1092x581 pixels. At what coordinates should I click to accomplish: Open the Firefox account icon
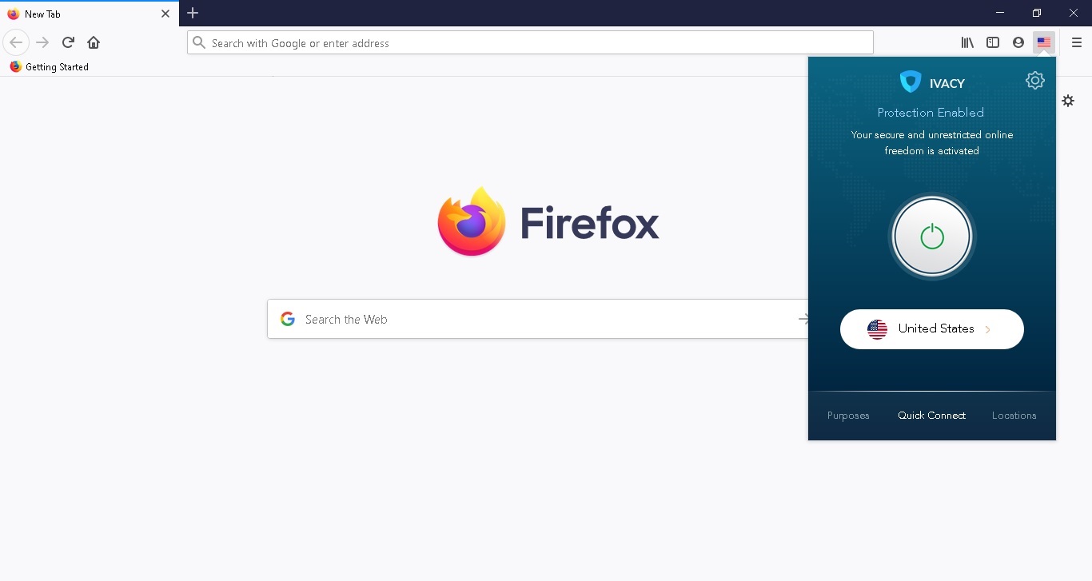[x=1018, y=42]
